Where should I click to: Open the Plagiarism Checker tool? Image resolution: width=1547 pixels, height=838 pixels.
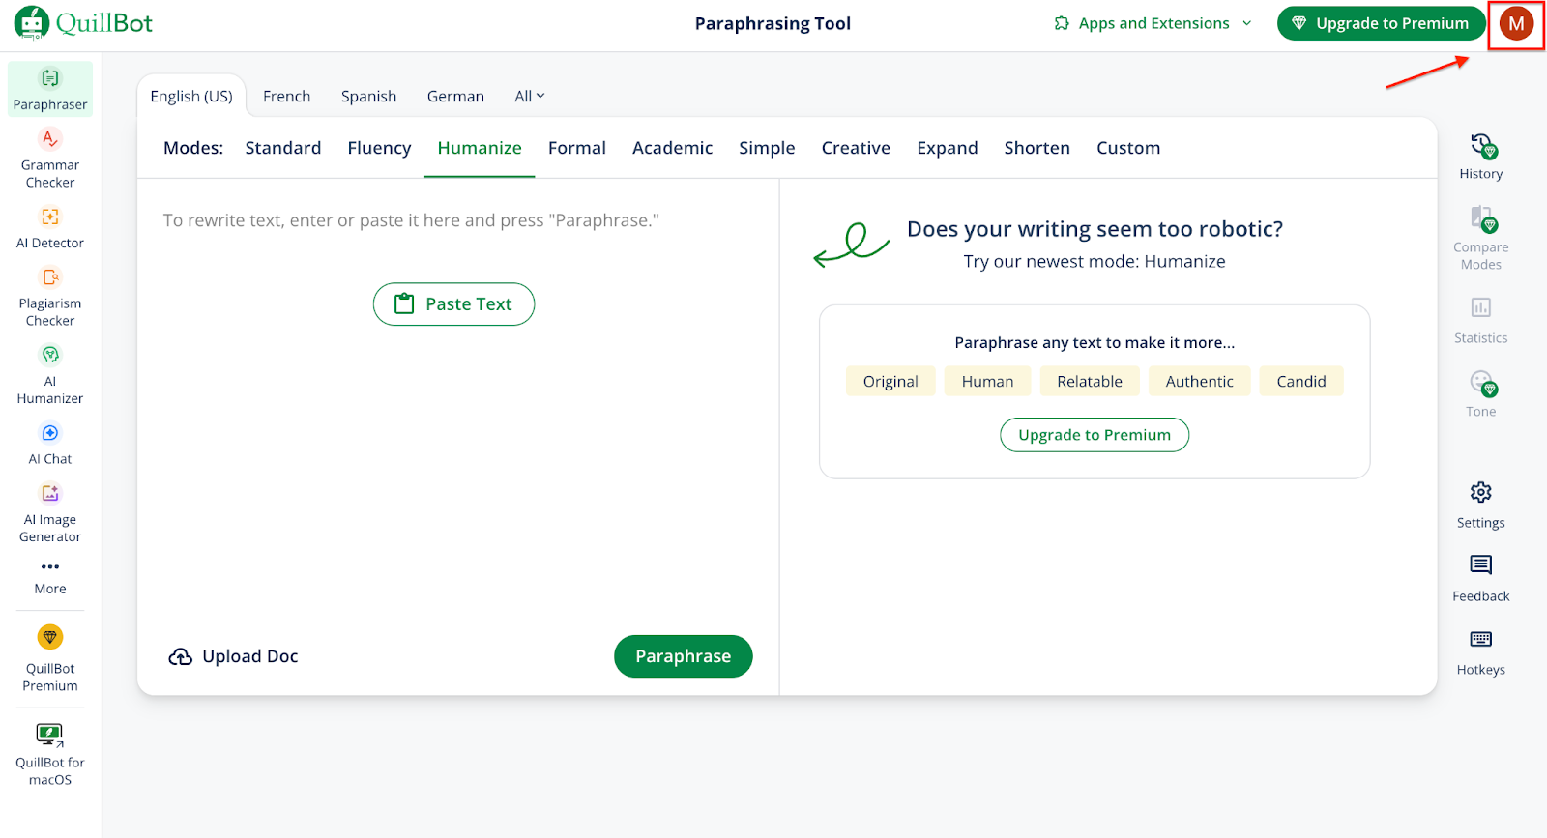pyautogui.click(x=50, y=297)
